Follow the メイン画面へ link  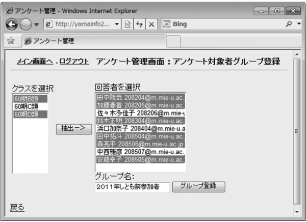pos(35,62)
